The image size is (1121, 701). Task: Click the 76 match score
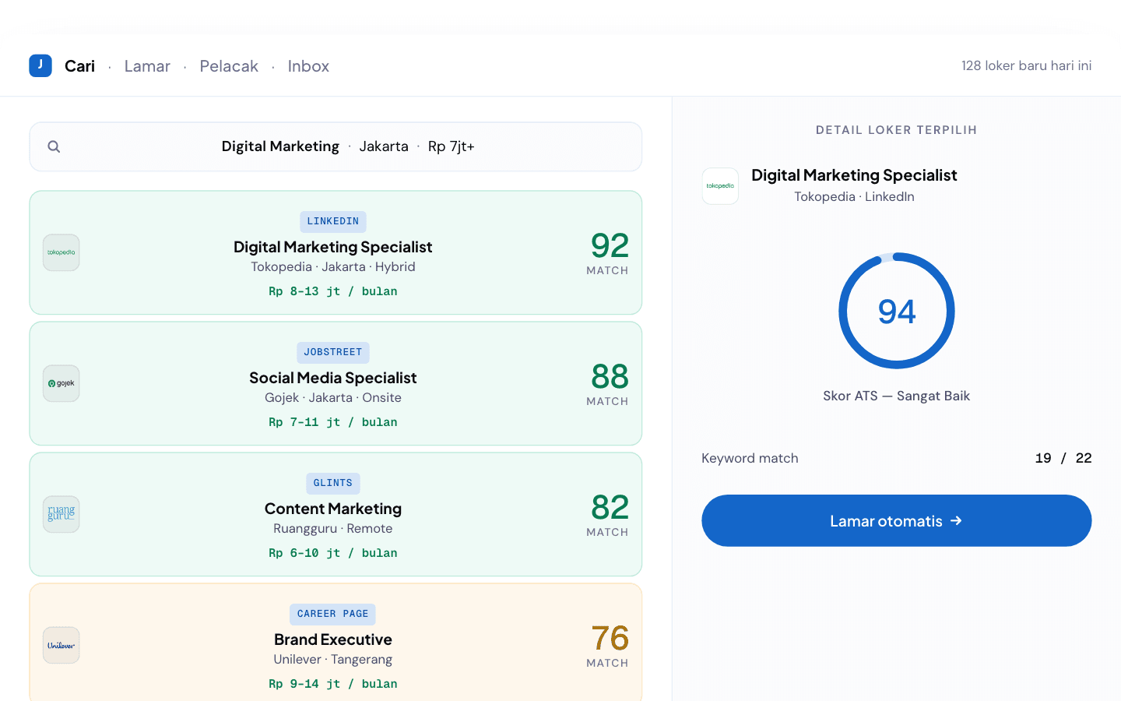coord(610,639)
